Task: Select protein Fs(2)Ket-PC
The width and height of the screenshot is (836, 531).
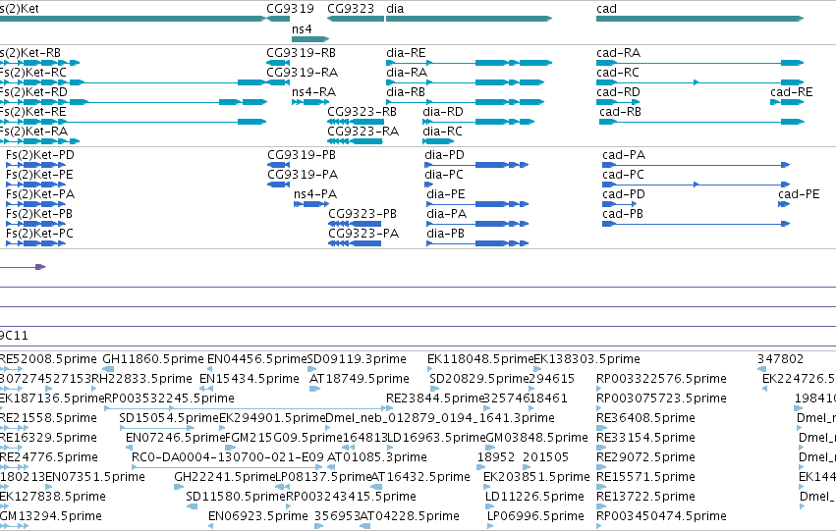Action: 35,243
